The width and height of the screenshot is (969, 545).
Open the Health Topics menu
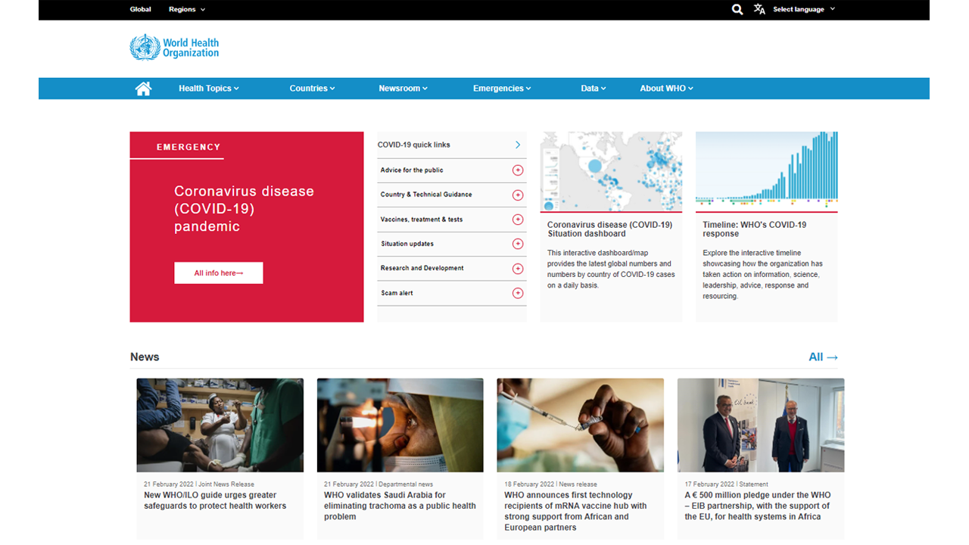coord(209,89)
